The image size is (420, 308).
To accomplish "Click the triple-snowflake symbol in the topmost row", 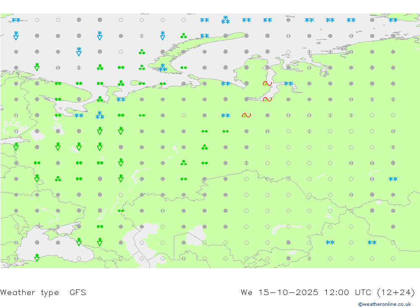I will click(x=226, y=20).
